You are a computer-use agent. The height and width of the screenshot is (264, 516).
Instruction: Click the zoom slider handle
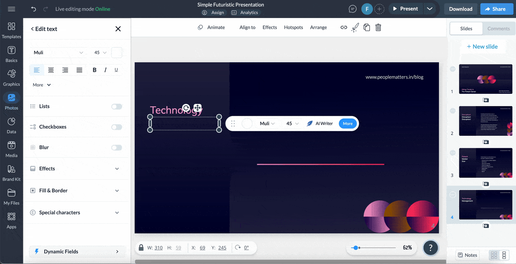coord(355,248)
